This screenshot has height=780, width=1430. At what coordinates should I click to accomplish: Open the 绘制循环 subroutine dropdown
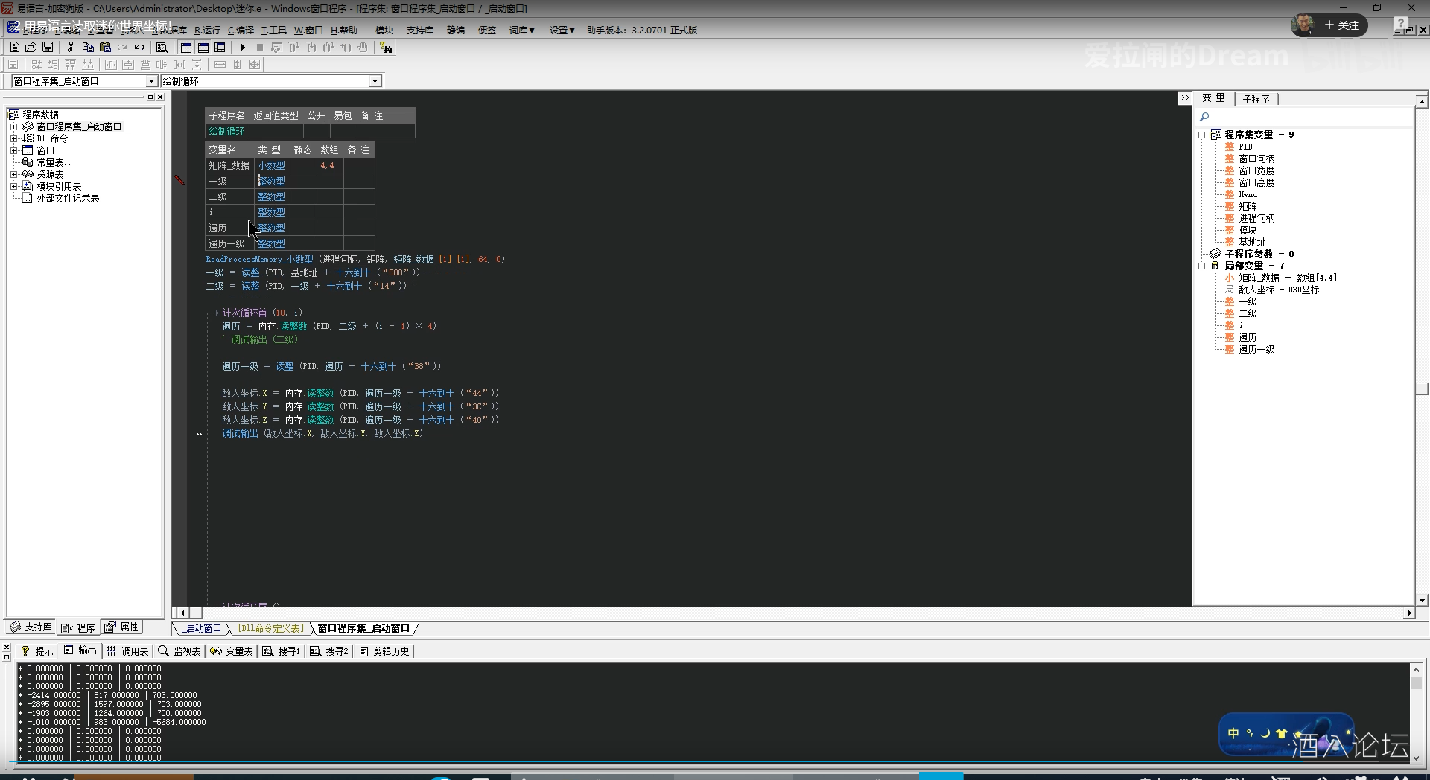[375, 81]
